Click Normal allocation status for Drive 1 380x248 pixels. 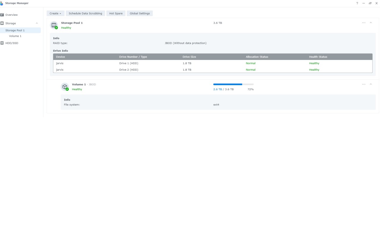click(251, 63)
